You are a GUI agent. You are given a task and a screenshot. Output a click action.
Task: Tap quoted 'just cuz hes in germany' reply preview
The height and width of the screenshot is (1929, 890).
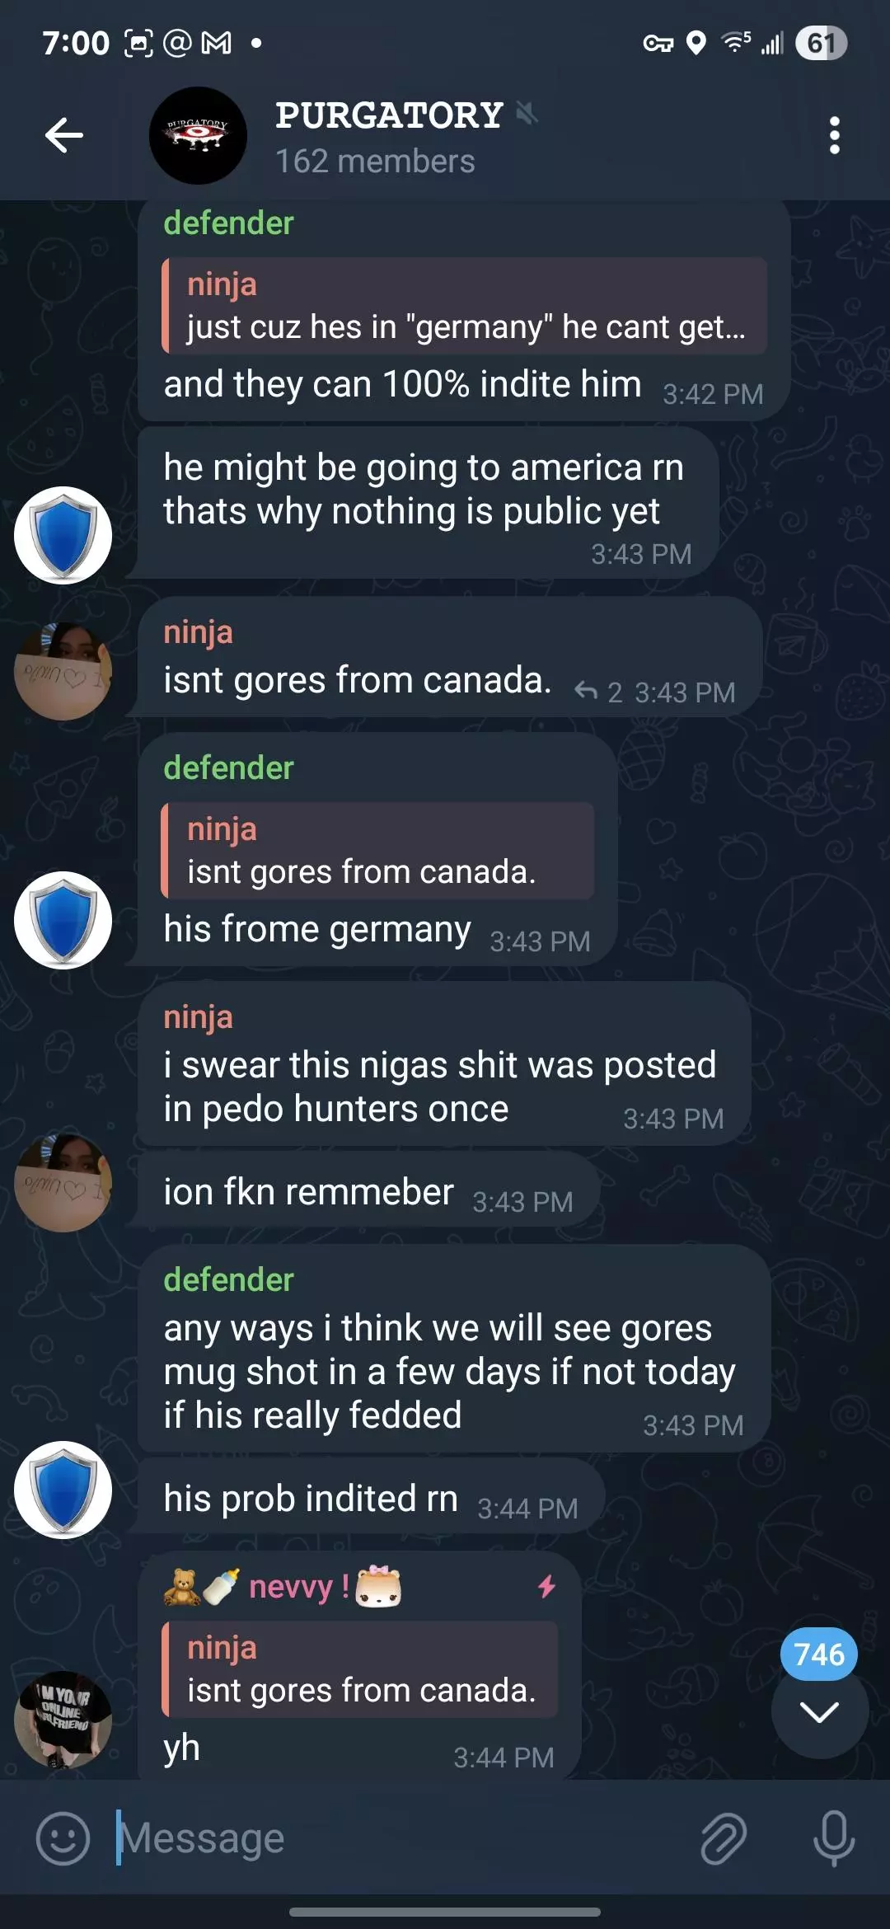(465, 306)
